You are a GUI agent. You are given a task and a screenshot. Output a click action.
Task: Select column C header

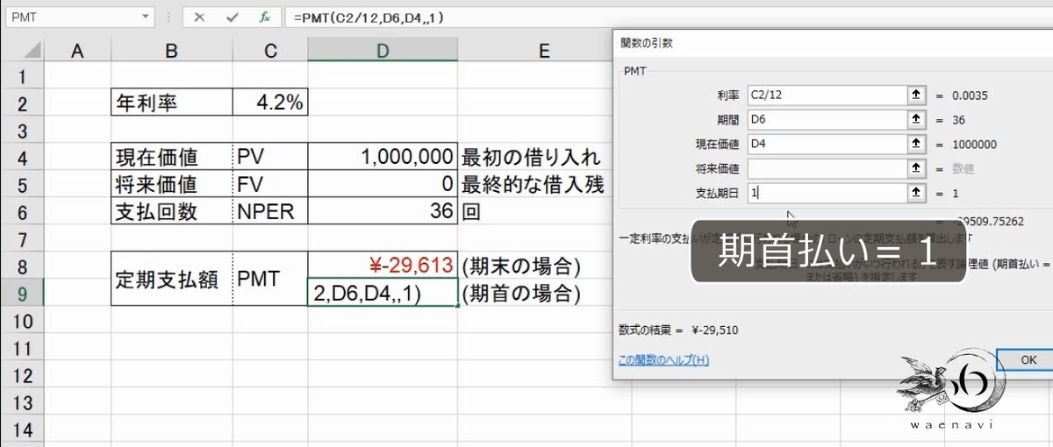click(x=270, y=51)
